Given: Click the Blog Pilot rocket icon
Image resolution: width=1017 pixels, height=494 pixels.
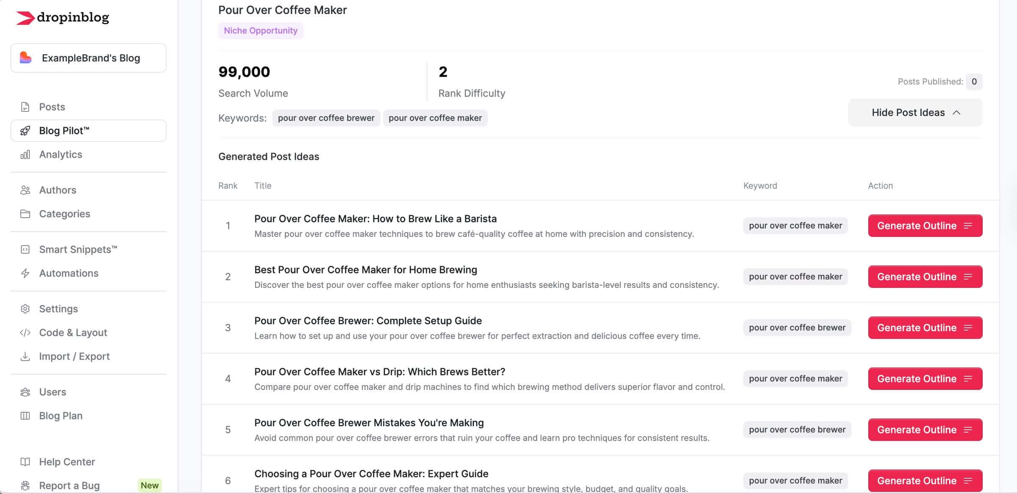Looking at the screenshot, I should point(25,130).
